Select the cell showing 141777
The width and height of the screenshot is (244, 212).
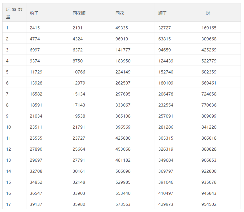(x=123, y=50)
